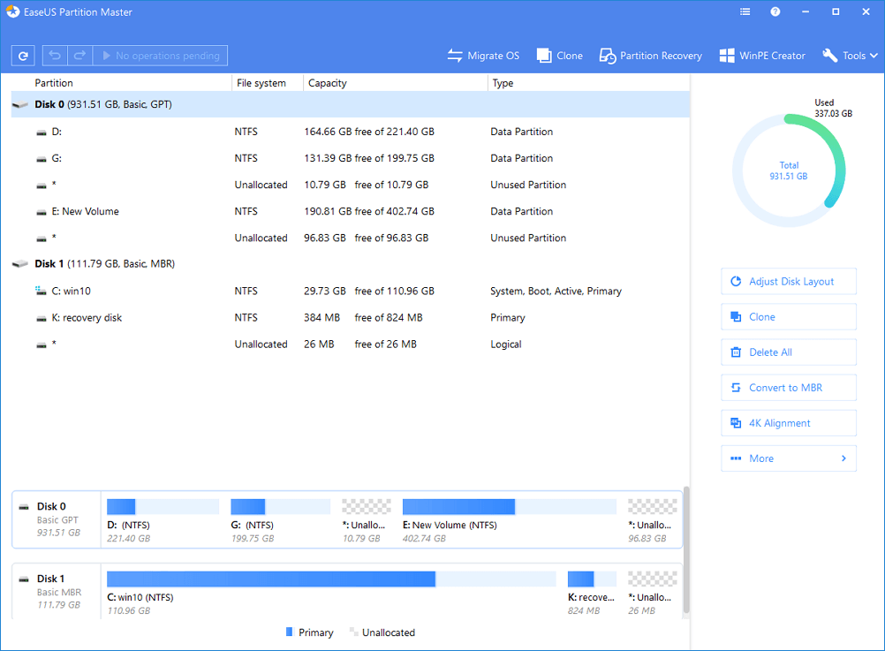
Task: Select K: recovery block in disk map
Action: [592, 593]
